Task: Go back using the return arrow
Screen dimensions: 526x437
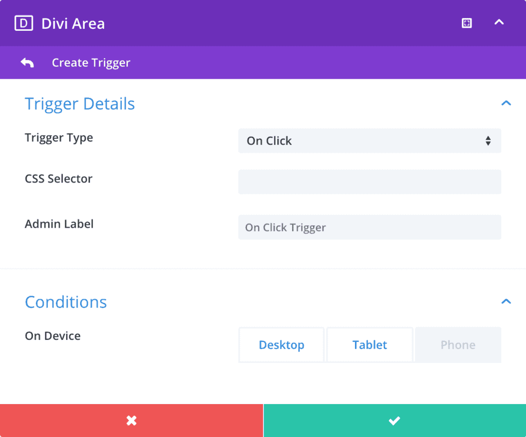Action: point(27,62)
